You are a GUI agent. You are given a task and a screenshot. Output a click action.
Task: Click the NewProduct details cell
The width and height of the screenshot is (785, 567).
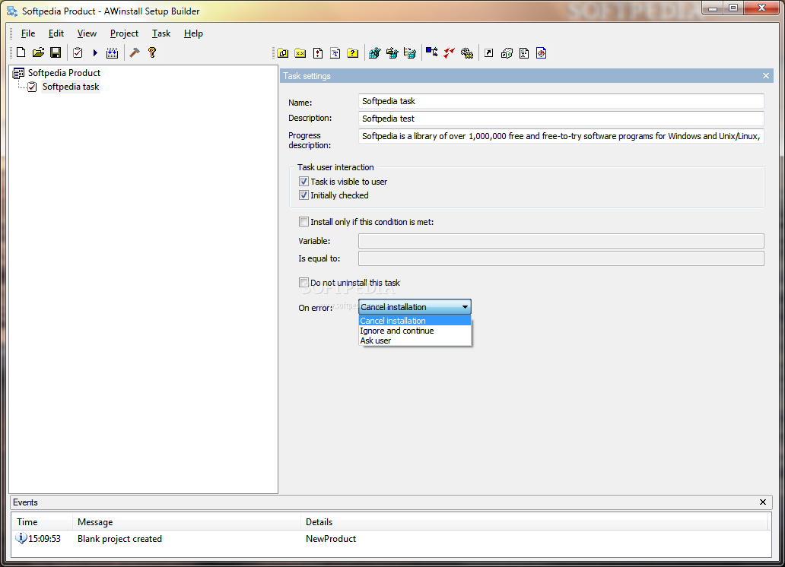click(331, 539)
